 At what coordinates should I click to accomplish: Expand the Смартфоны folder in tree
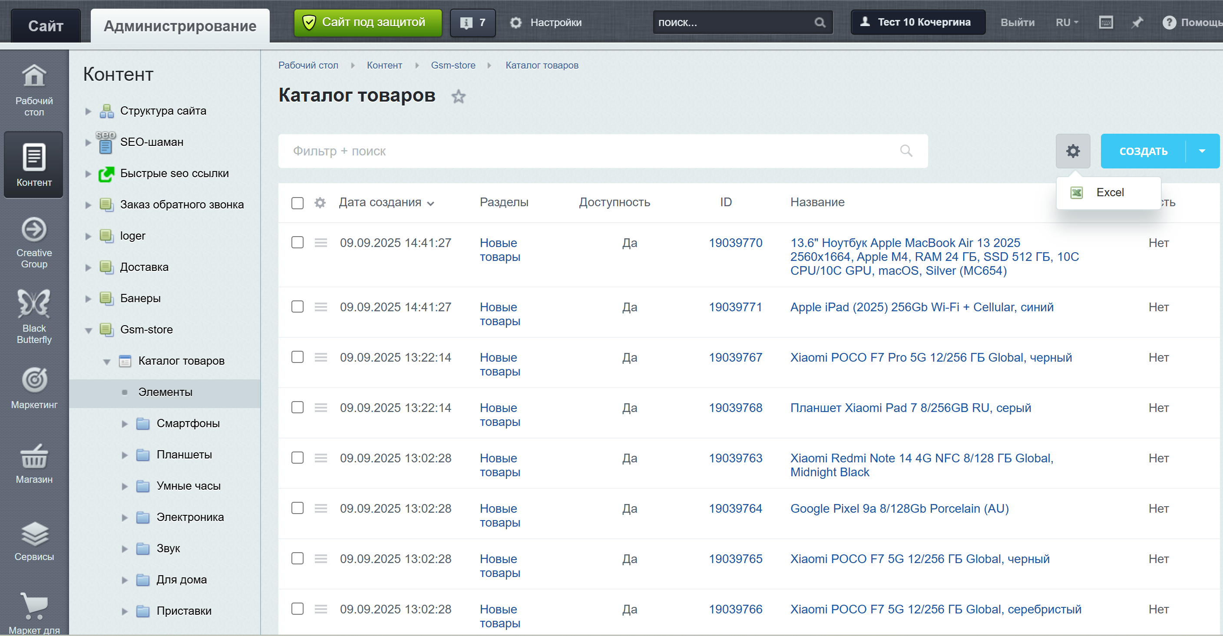[x=125, y=423]
